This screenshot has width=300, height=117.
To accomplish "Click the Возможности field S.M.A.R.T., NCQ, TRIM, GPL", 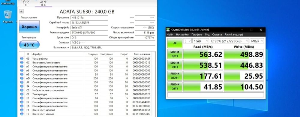I will 113,48.
